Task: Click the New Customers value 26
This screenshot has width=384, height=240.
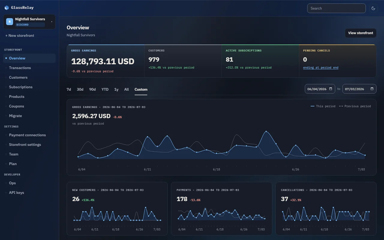Action: click(x=76, y=199)
